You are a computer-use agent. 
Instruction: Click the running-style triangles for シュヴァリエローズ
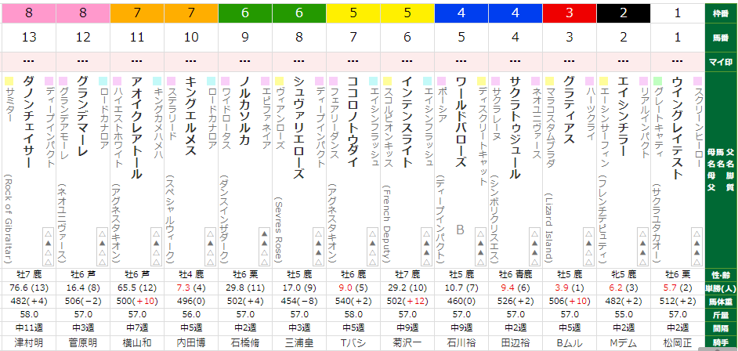[318, 247]
